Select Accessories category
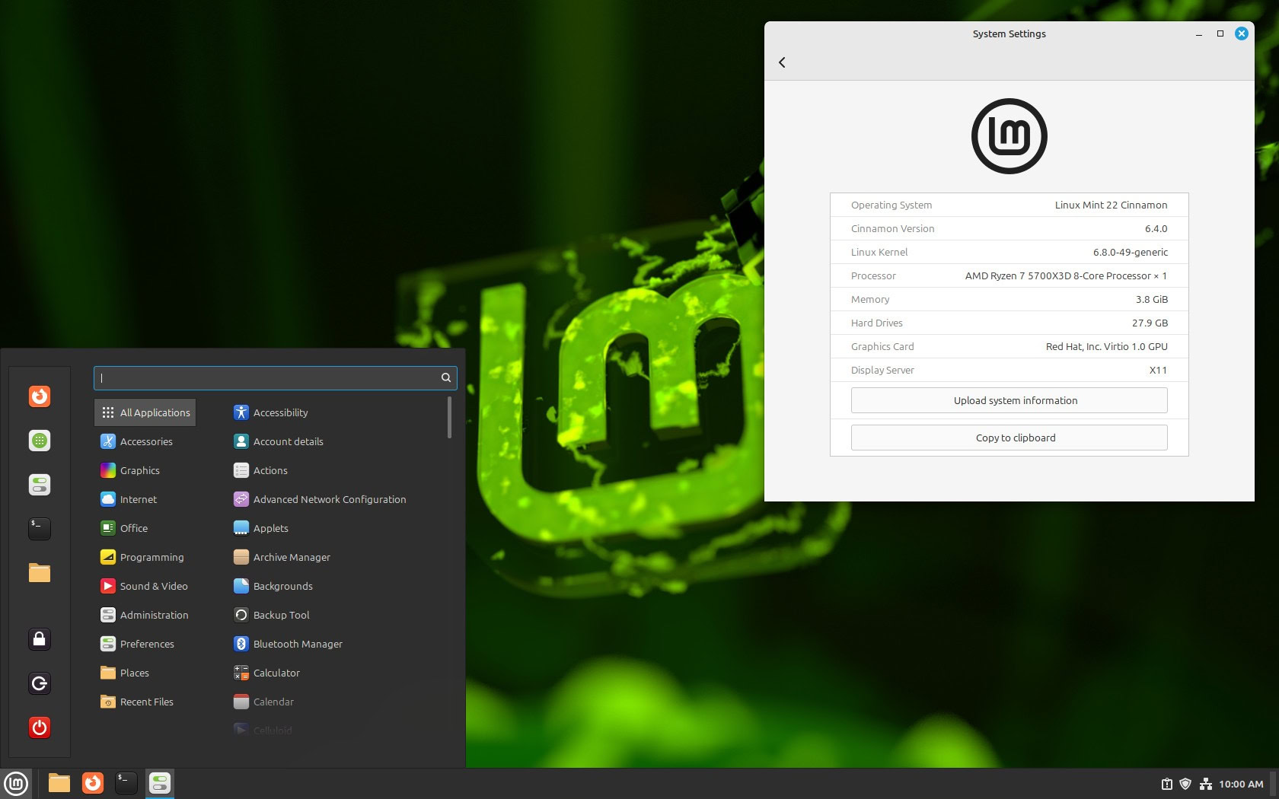This screenshot has height=799, width=1279. pos(137,441)
